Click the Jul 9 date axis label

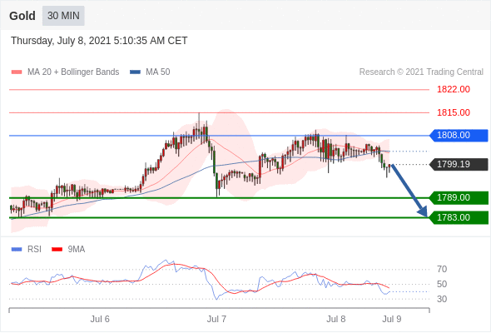[x=392, y=319]
